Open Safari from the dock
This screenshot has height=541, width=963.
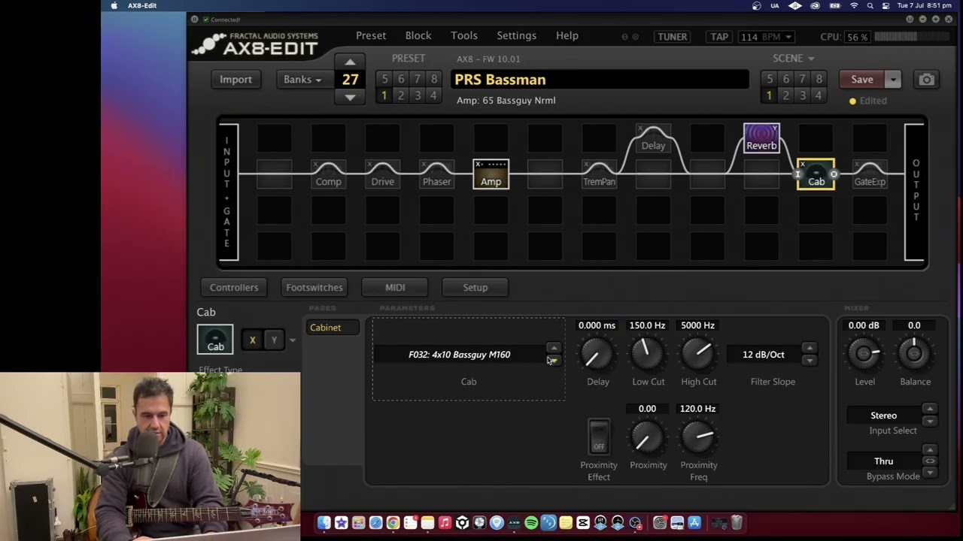[x=375, y=523]
